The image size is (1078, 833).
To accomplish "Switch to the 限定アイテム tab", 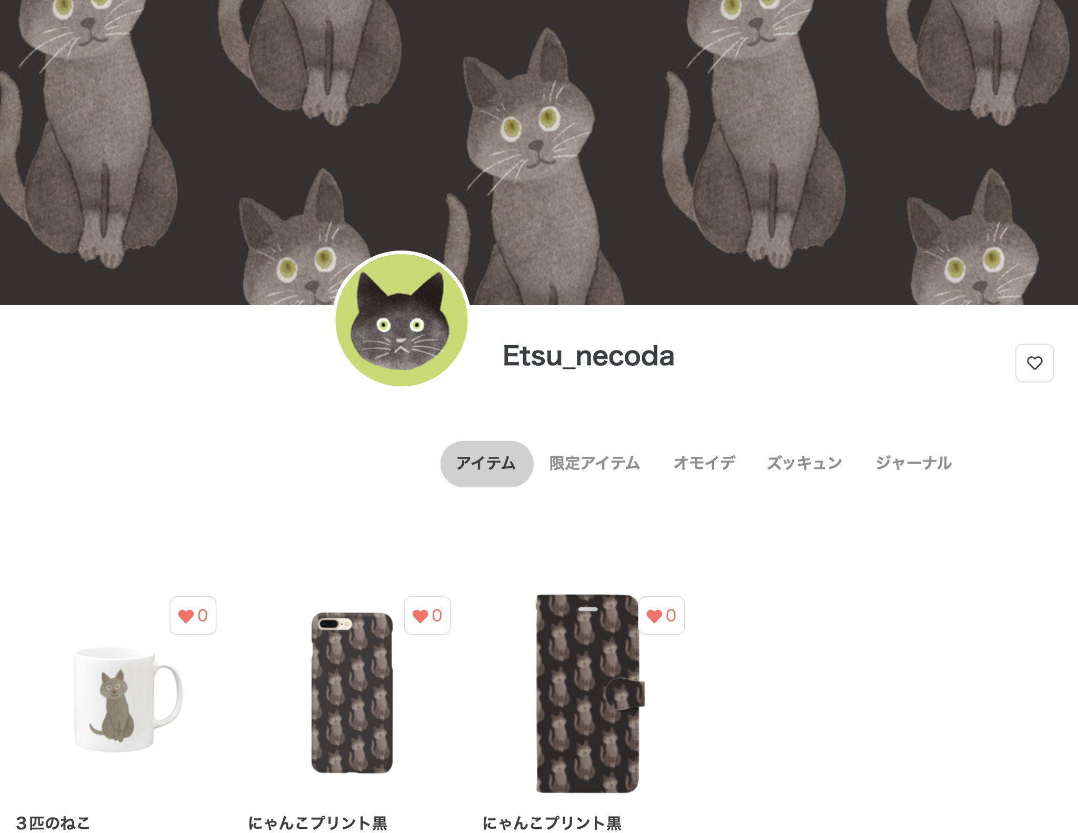I will pos(594,464).
